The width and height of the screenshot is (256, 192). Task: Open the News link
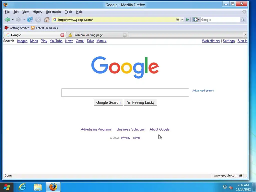click(69, 41)
